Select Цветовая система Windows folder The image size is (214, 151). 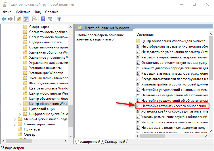click(x=46, y=88)
